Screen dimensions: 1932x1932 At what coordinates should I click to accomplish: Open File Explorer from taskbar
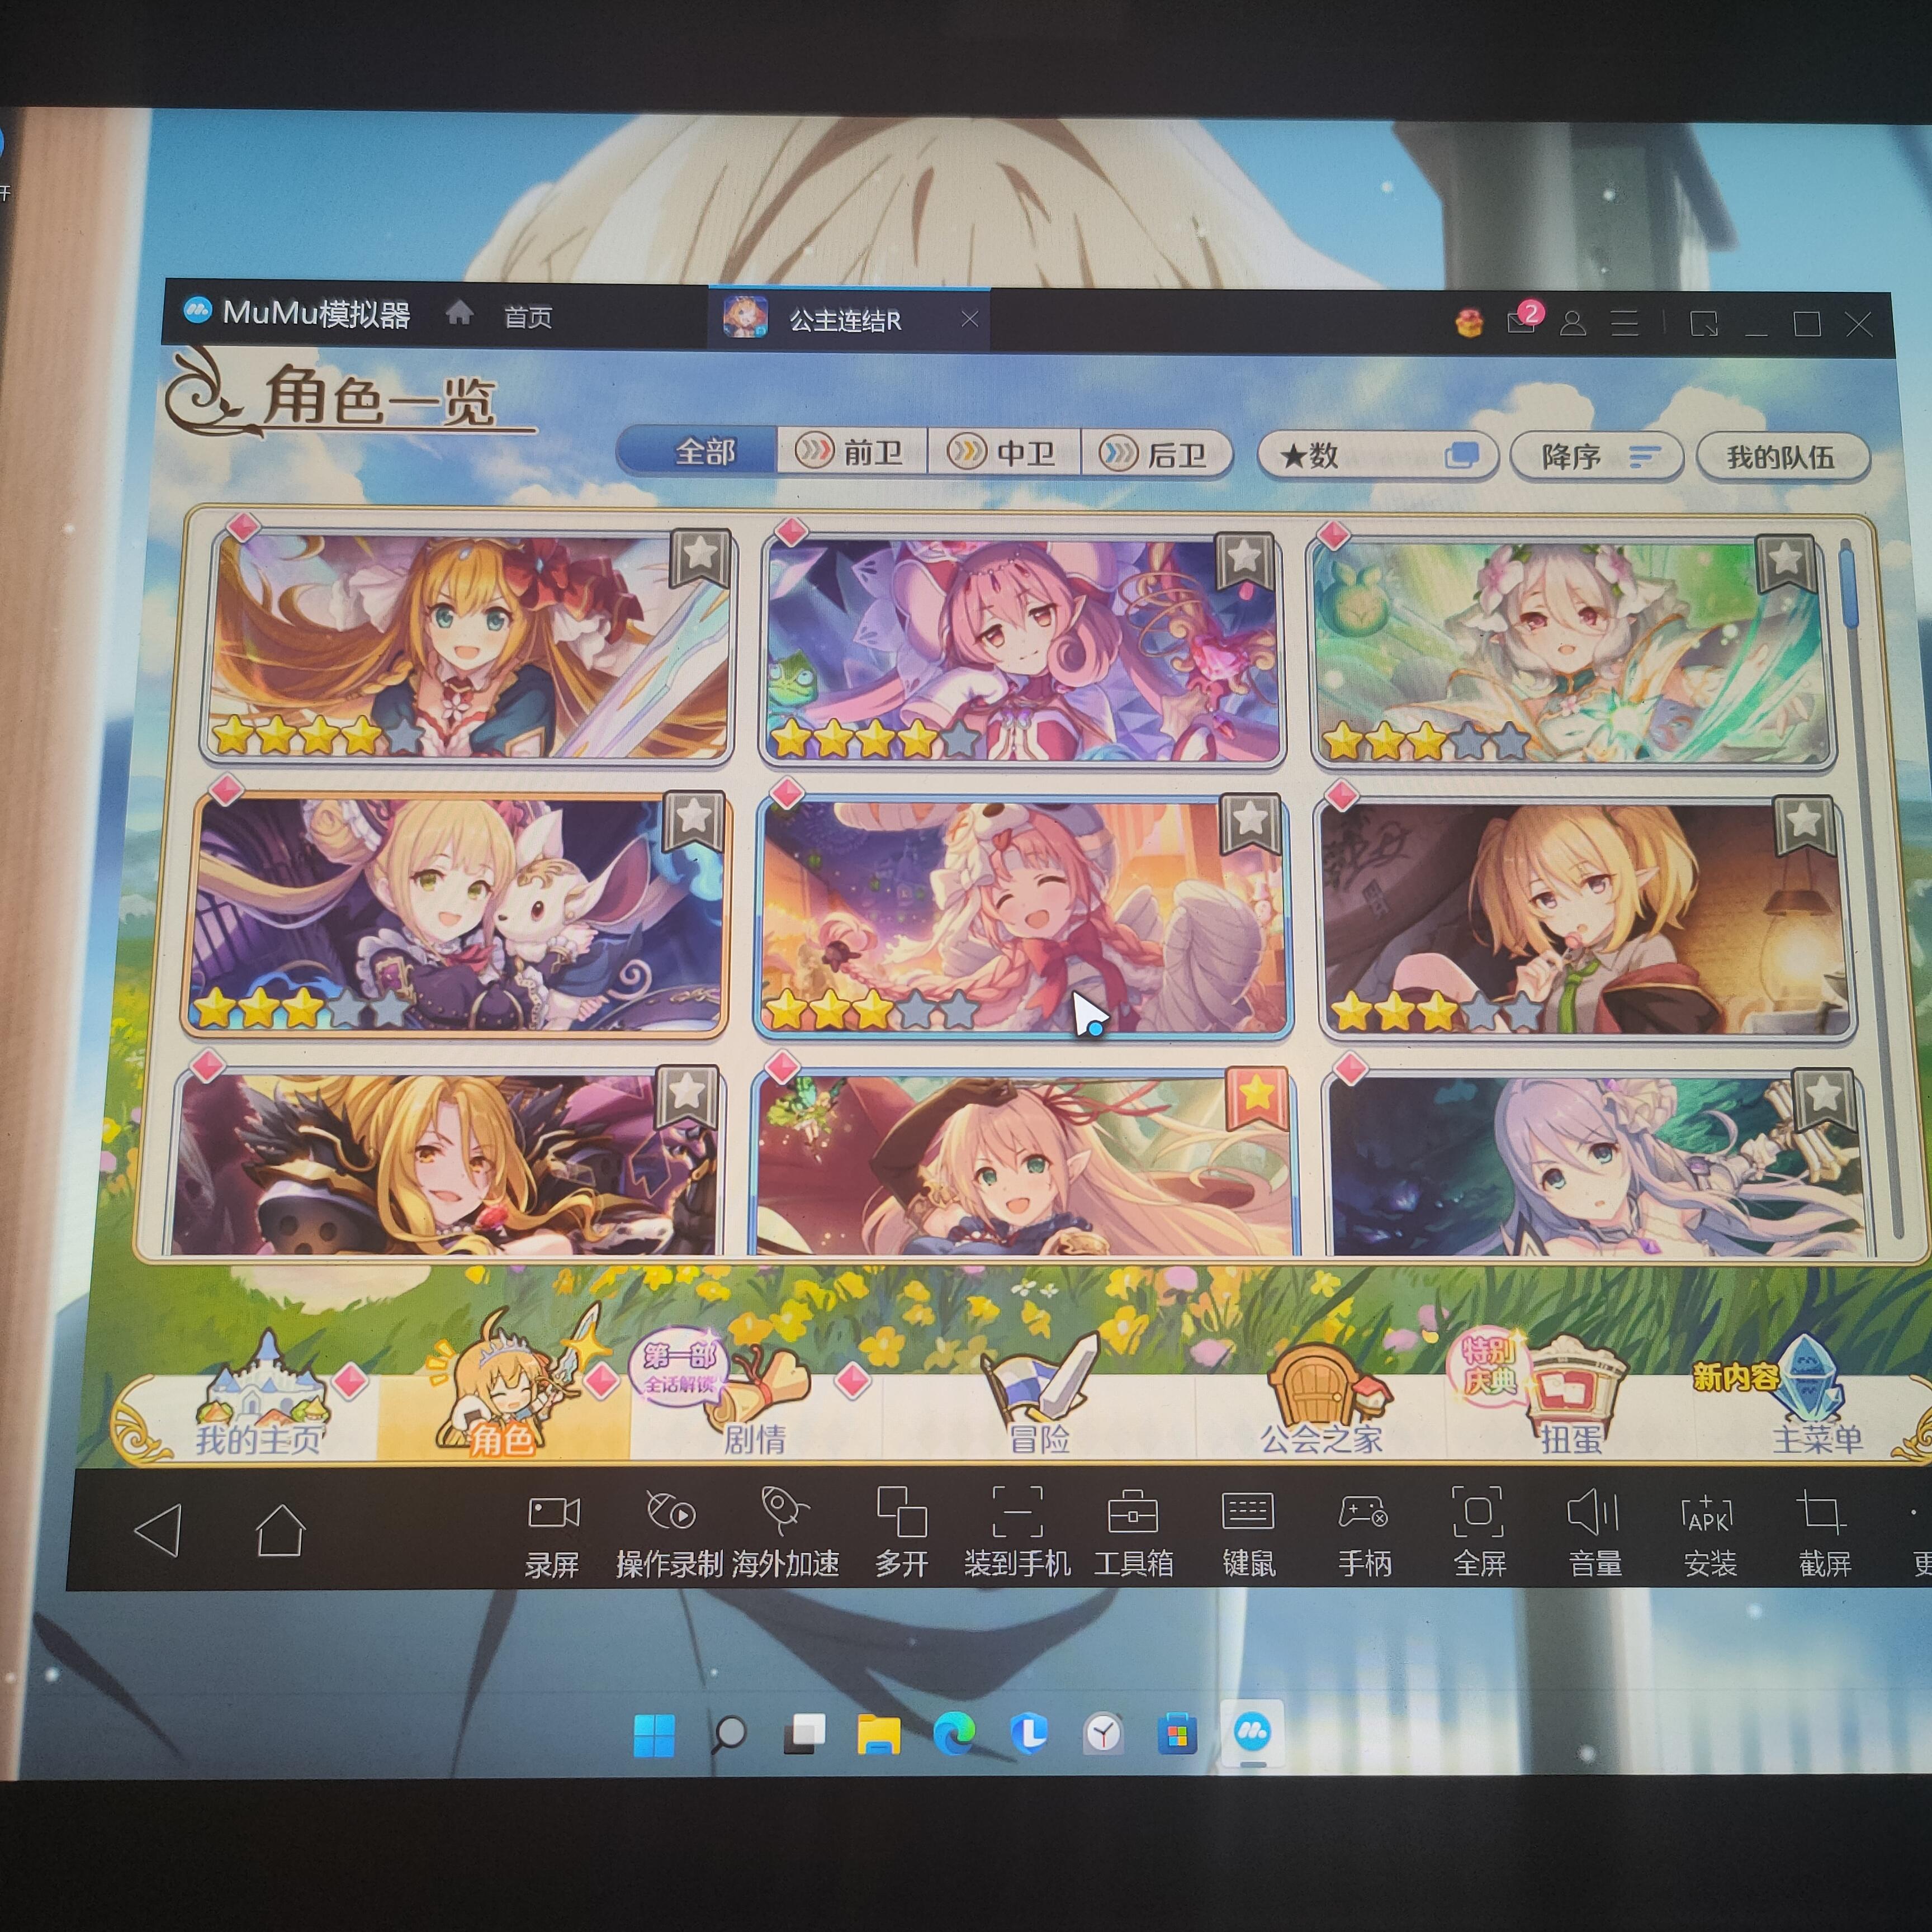coord(878,1735)
